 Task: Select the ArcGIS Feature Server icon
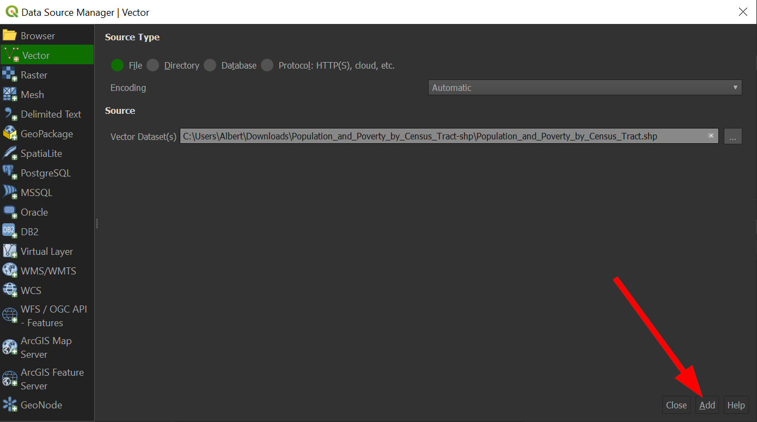[10, 379]
